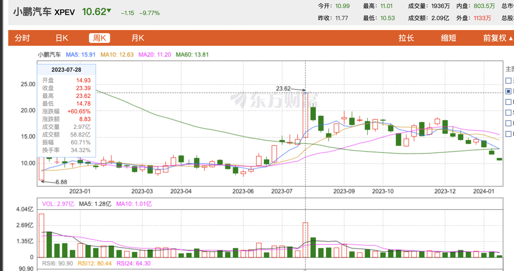Click the MA10: 12.63 legend label
The image size is (514, 271).
pyautogui.click(x=117, y=55)
